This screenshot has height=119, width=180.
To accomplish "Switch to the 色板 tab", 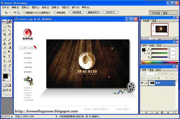I will [x=152, y=45].
